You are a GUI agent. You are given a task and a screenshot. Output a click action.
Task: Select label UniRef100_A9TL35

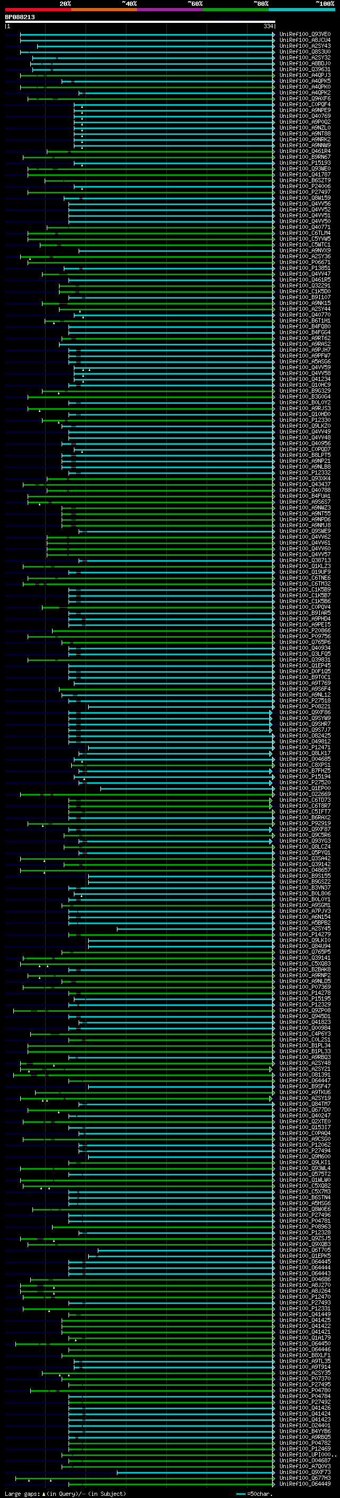coord(304,1361)
